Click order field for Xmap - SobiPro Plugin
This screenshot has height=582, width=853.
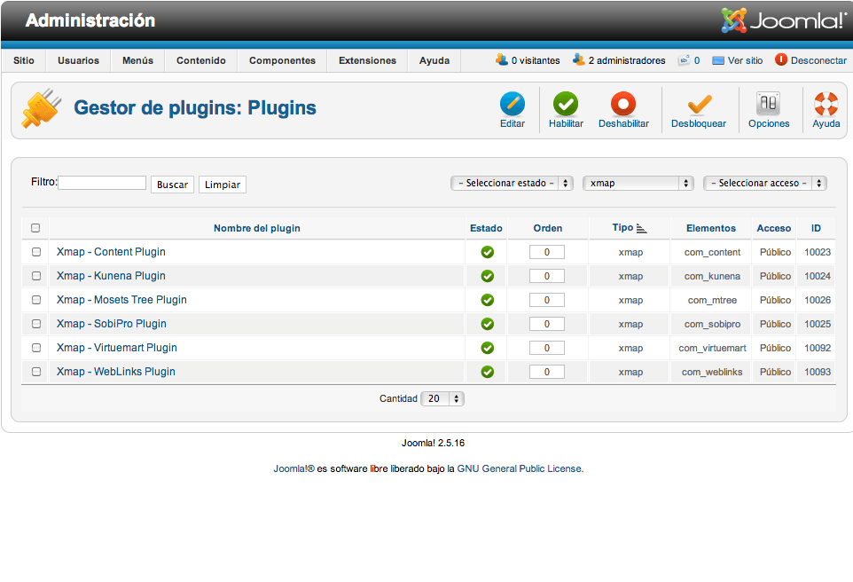tap(547, 324)
